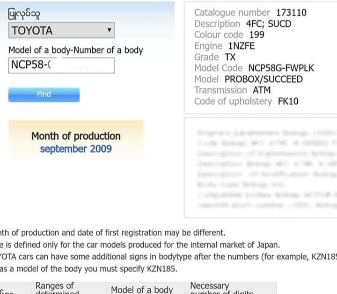Click the 'Model of a body-Number of a body' label

coord(76,50)
